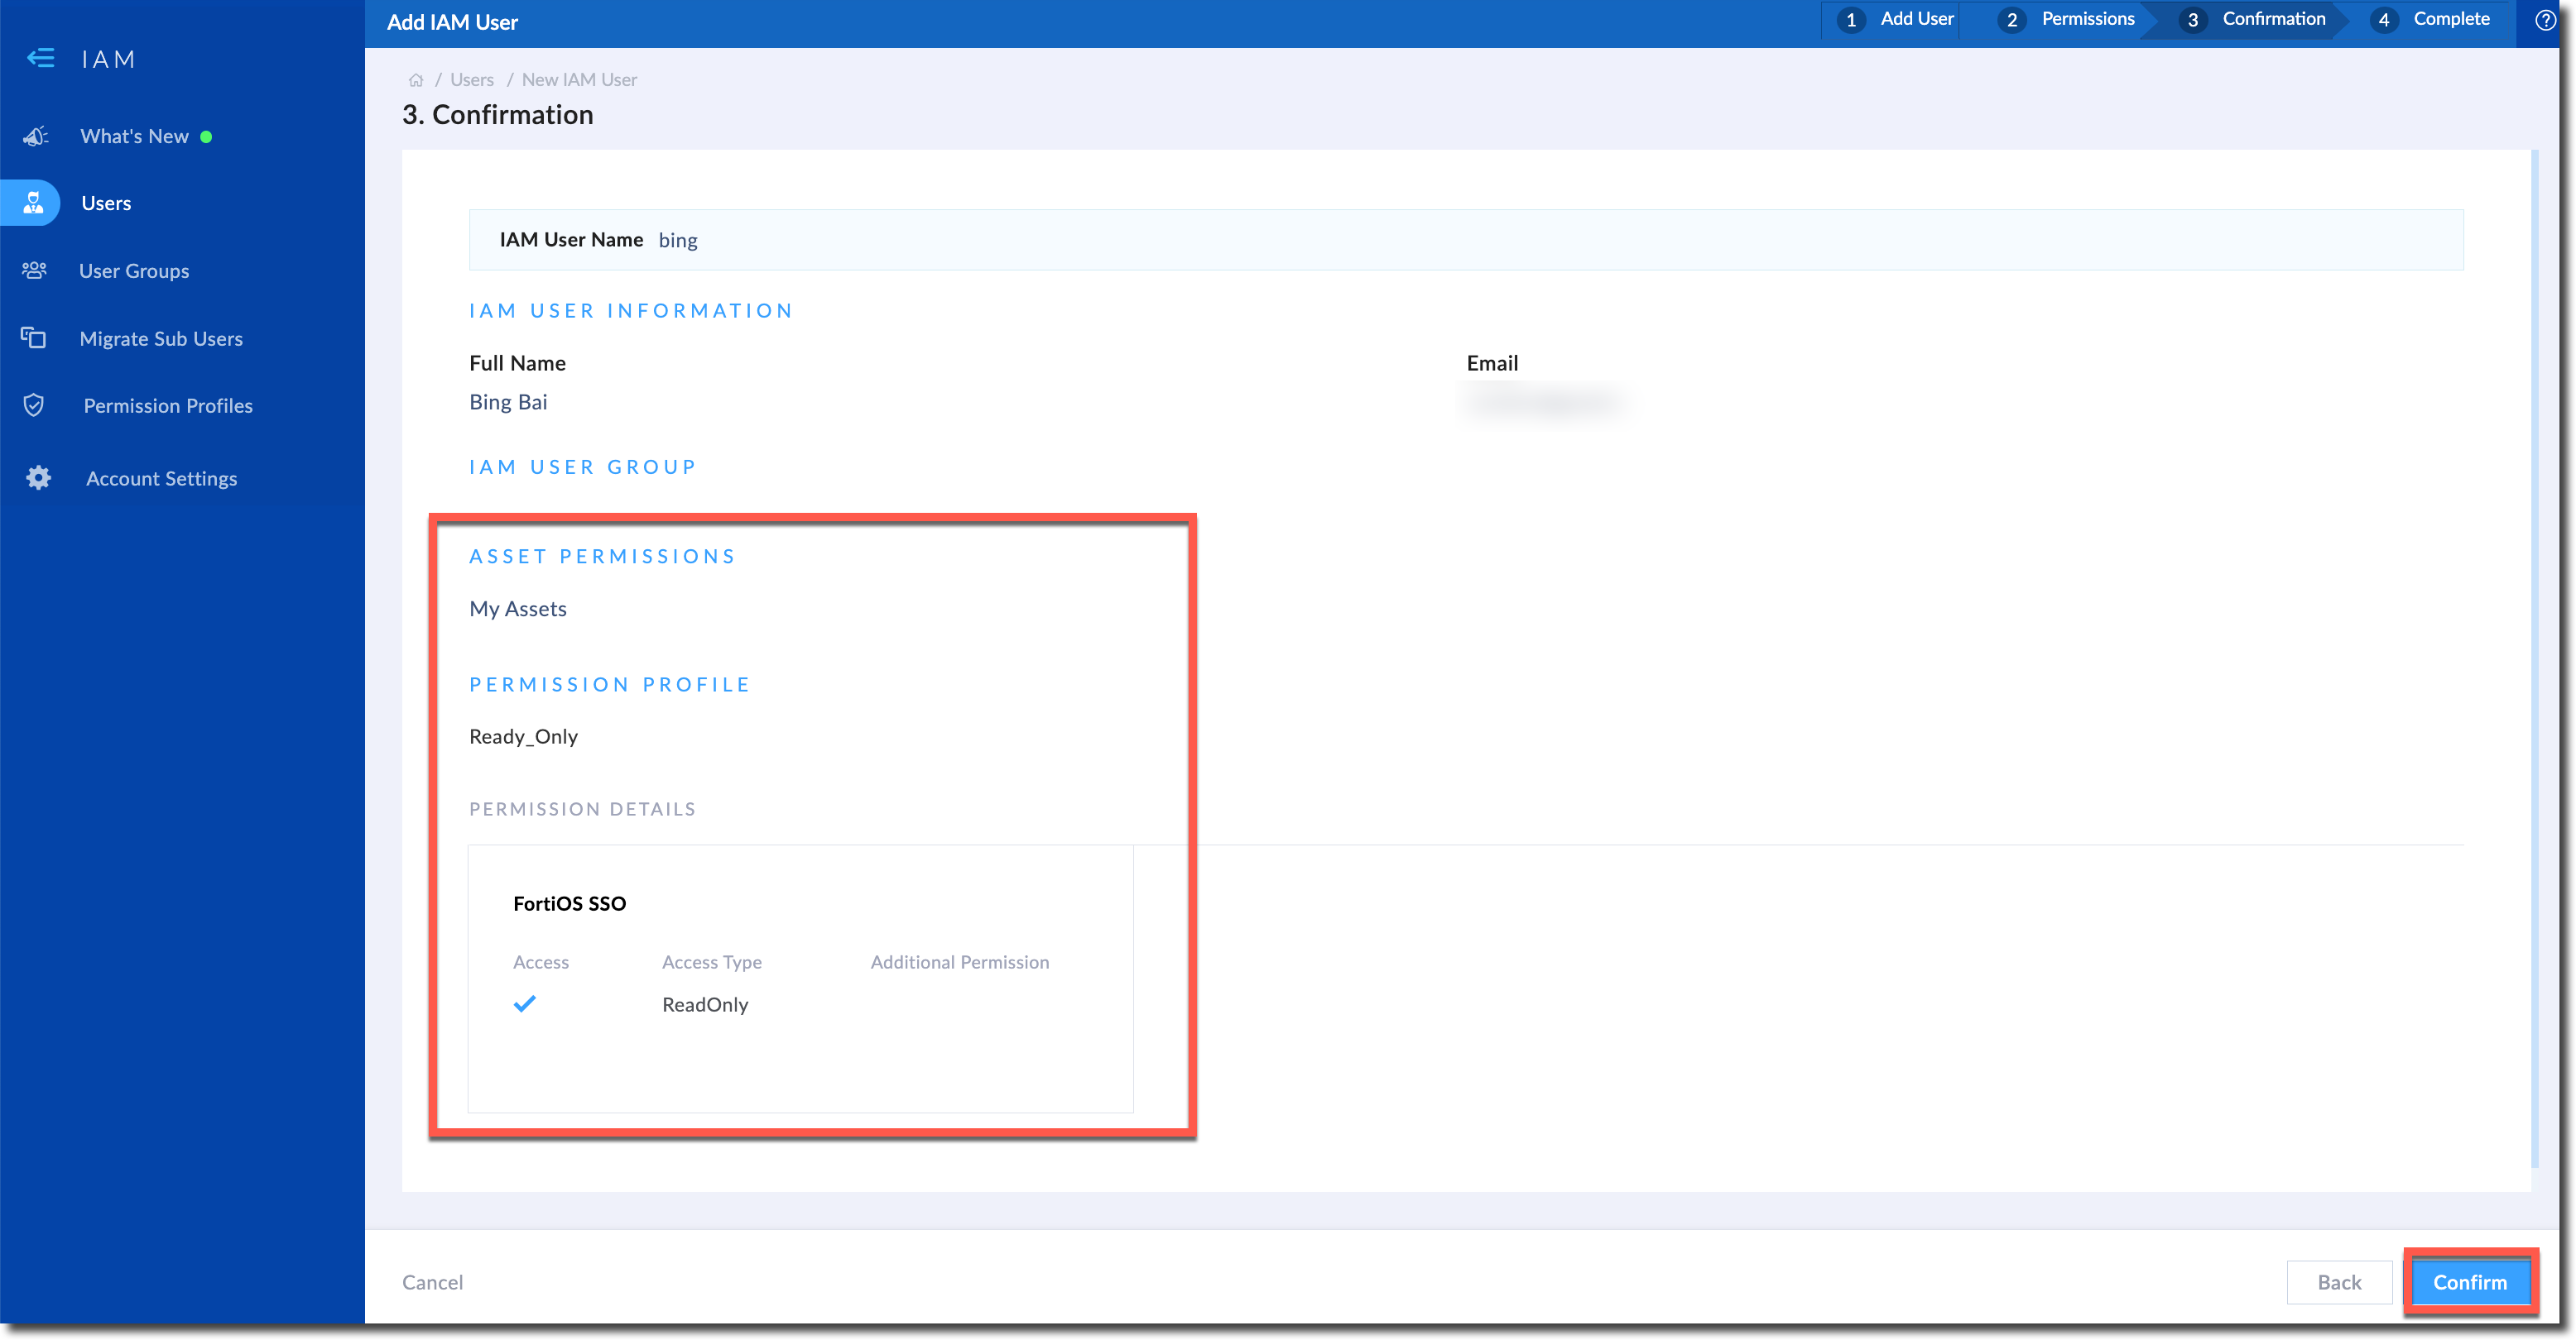Click the Account Settings gear icon

(38, 477)
